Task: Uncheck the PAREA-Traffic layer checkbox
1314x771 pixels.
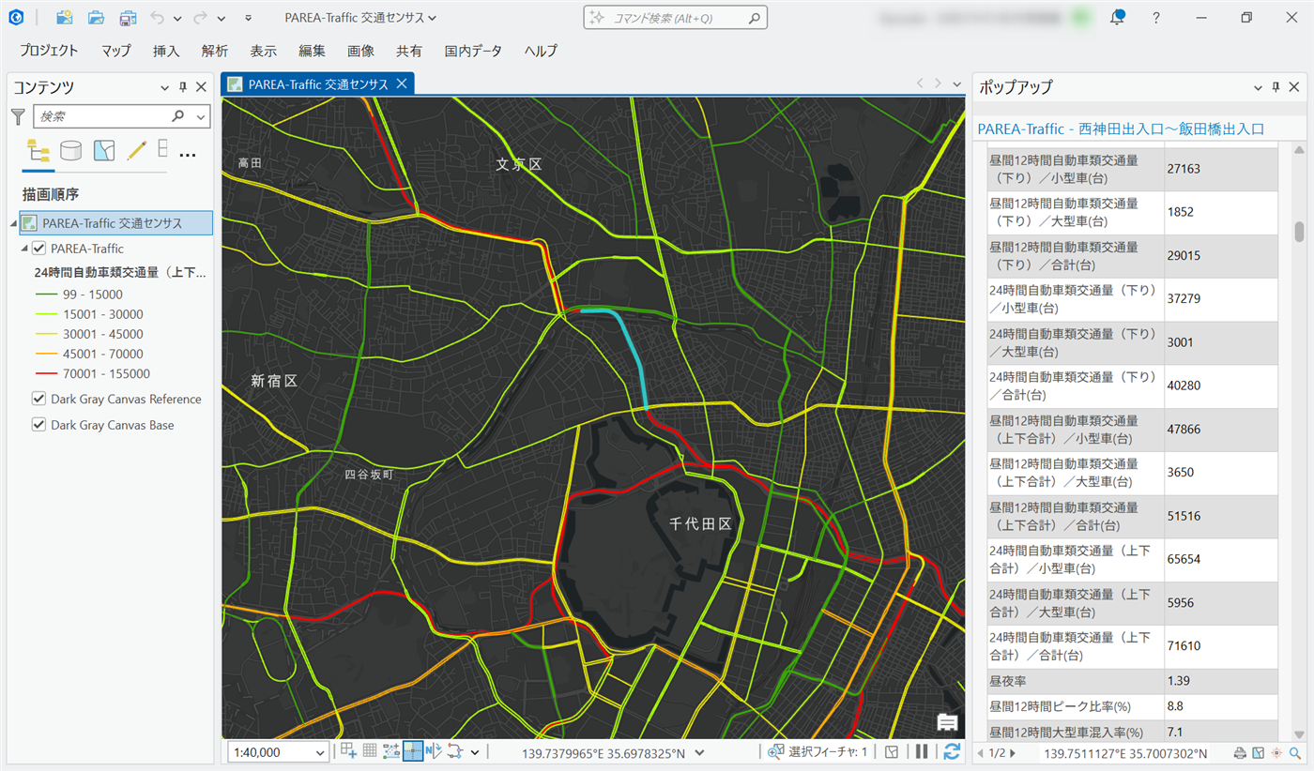Action: pos(39,249)
